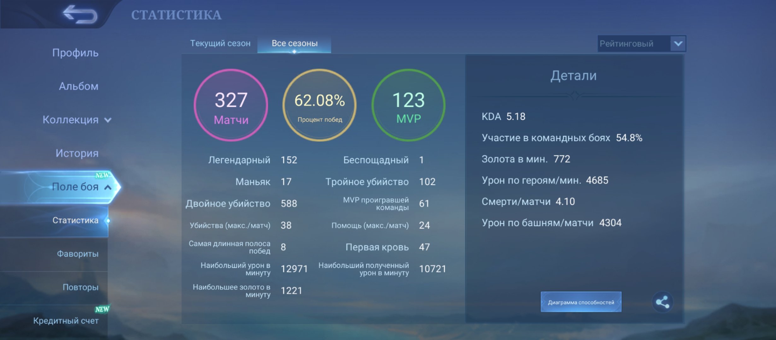Viewport: 776px width, 340px height.
Task: Open the Профиль section in the sidebar
Action: pyautogui.click(x=76, y=53)
